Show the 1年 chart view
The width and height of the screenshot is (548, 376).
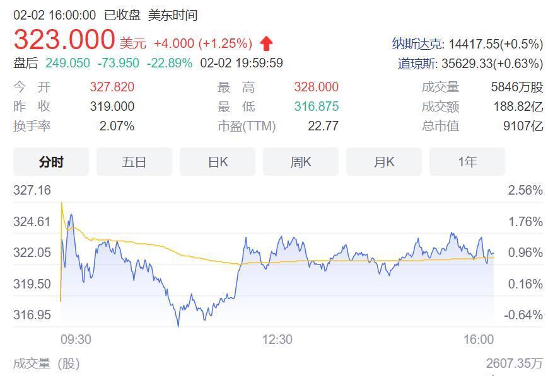(x=467, y=162)
